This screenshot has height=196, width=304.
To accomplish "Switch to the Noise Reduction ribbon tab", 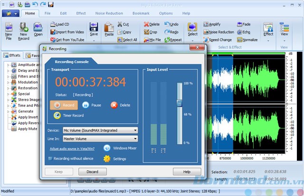I will tap(109, 14).
